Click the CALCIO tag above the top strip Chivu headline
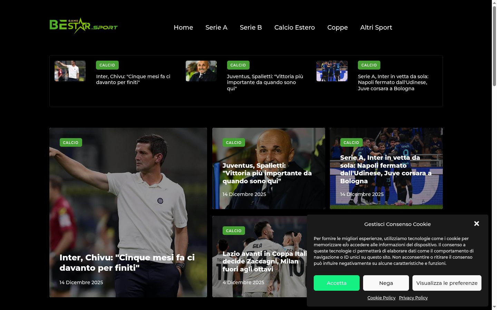This screenshot has width=497, height=310. 107,65
